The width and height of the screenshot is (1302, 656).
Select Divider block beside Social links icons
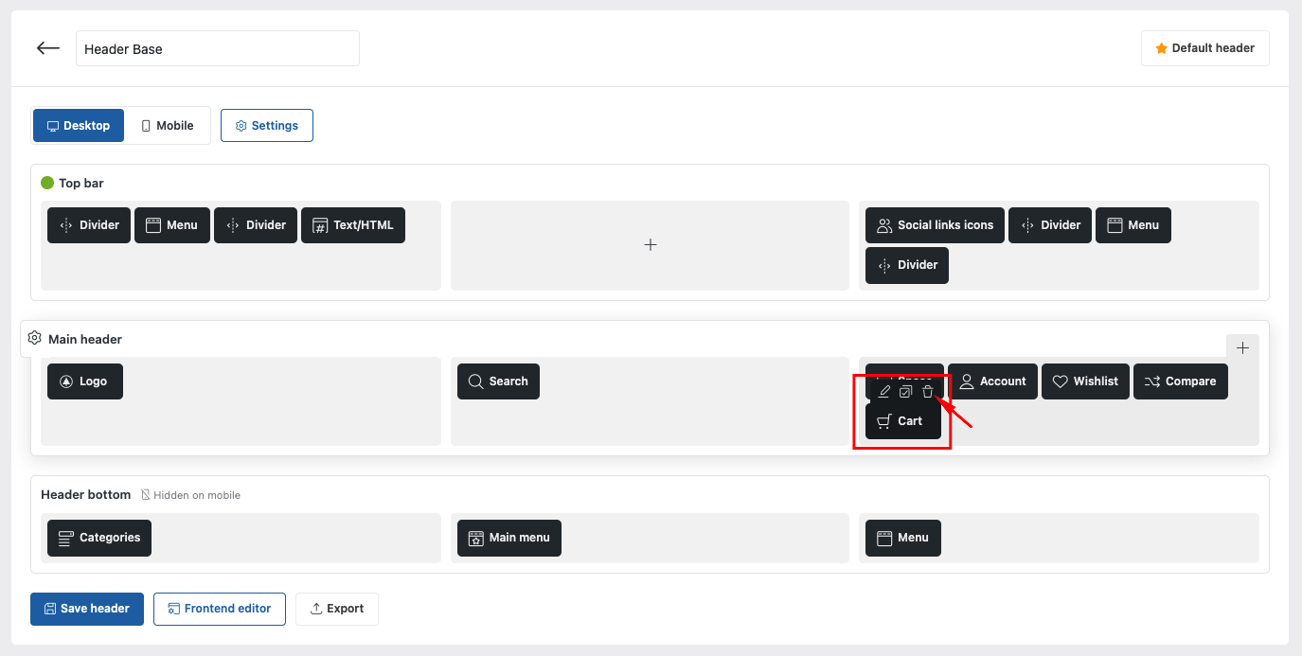(1050, 225)
